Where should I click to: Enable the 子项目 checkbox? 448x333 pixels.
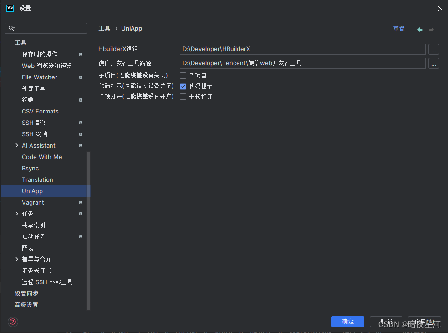183,75
